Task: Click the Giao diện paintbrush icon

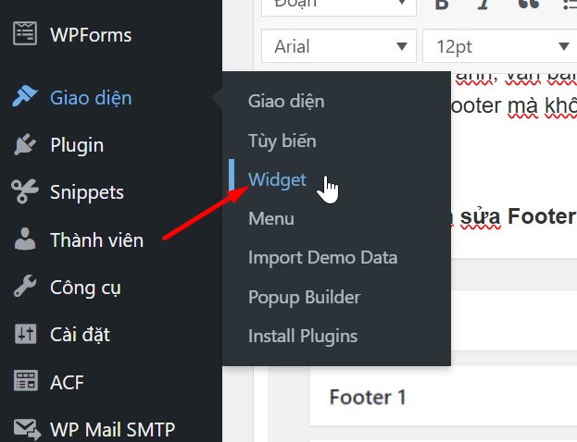Action: pos(24,95)
